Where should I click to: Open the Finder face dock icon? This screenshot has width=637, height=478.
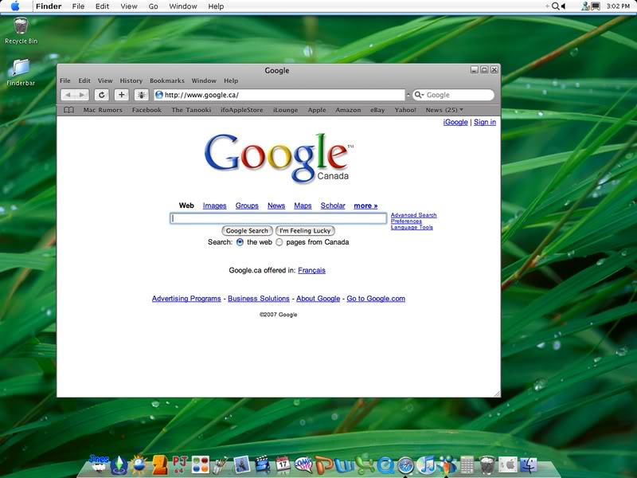click(x=529, y=465)
